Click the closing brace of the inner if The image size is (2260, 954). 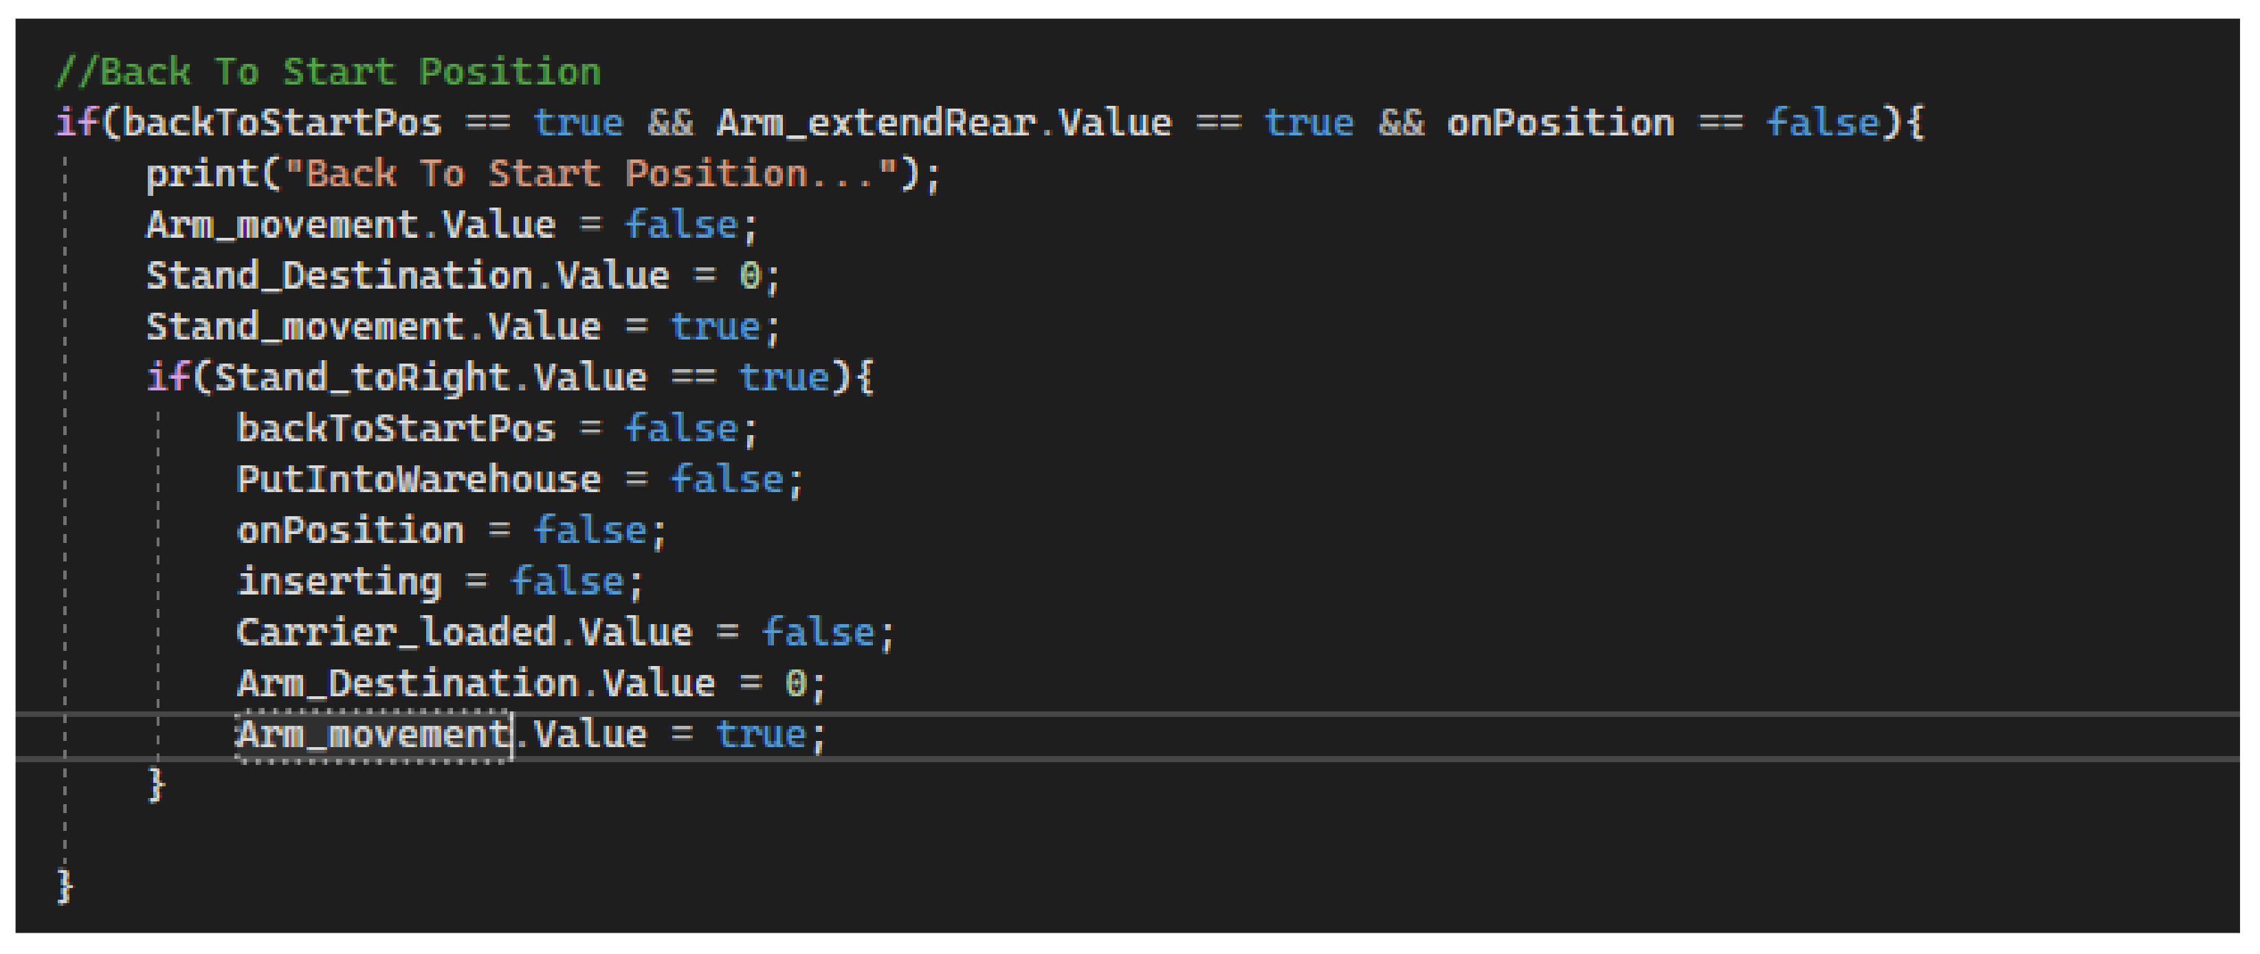(156, 785)
